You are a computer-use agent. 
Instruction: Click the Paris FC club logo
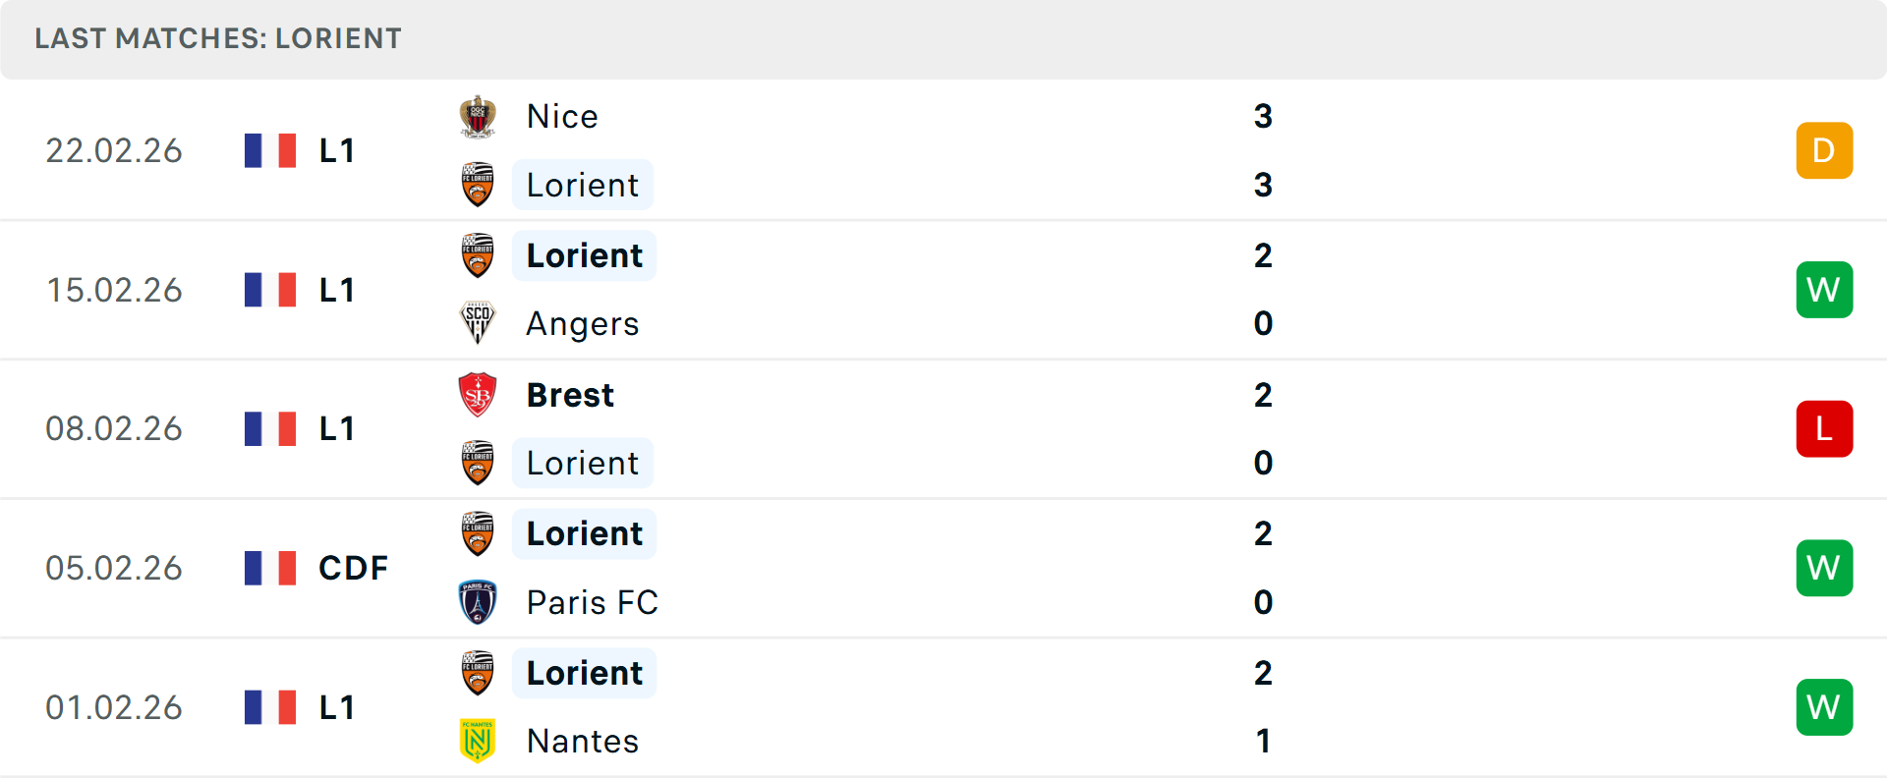pos(478,603)
